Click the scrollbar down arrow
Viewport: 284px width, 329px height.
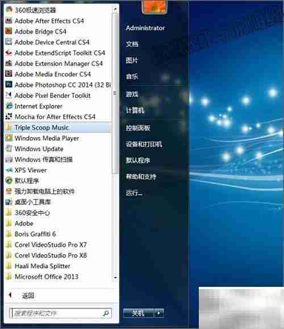(x=115, y=277)
